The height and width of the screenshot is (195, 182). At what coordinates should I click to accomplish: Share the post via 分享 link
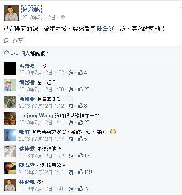pos(18,40)
